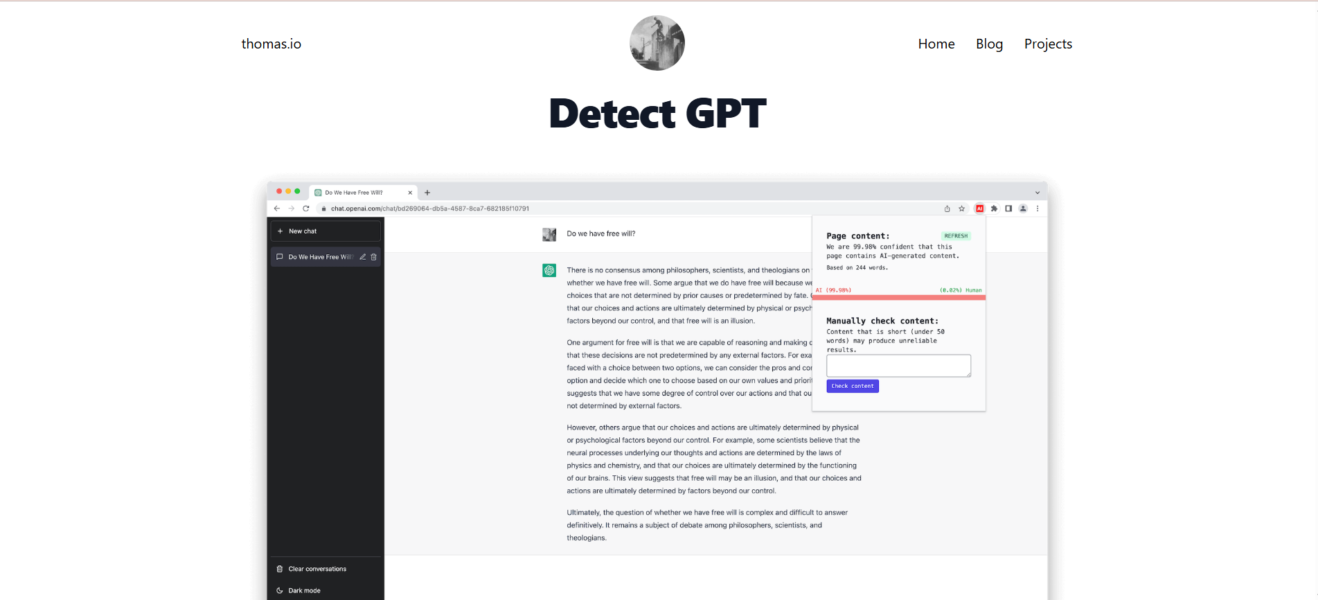Expand the tab search chevron
The height and width of the screenshot is (600, 1318).
(x=1038, y=193)
